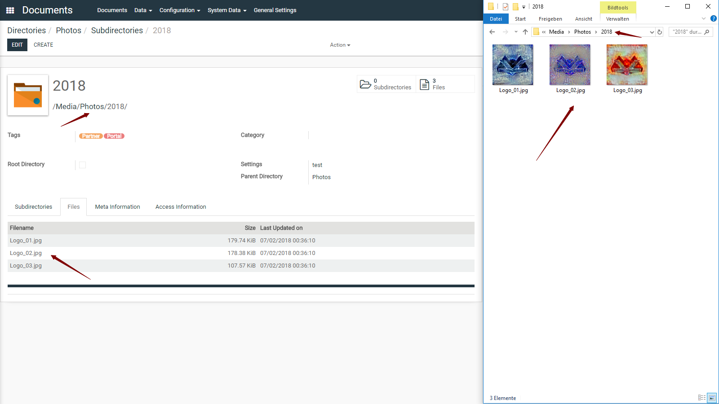Expand the Action dropdown
This screenshot has height=404, width=719.
click(x=340, y=45)
